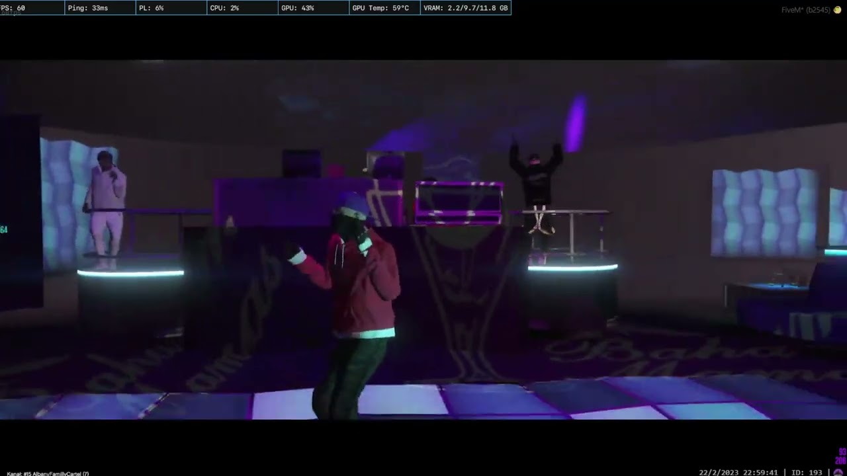Click the Kanal: #15 AlbanyFamillyCartel channel text
Viewport: 847px width, 476px height.
pos(48,473)
